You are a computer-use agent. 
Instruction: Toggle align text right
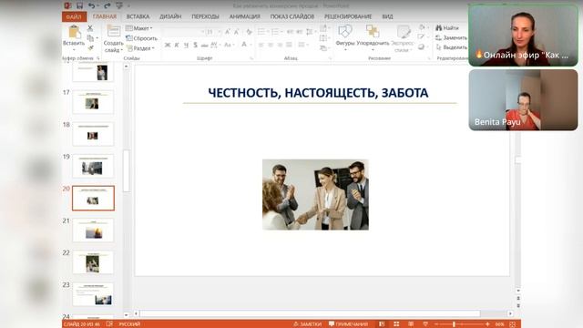(x=280, y=45)
